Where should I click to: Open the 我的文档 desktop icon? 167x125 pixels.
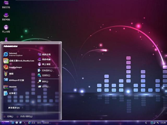pos(6,5)
